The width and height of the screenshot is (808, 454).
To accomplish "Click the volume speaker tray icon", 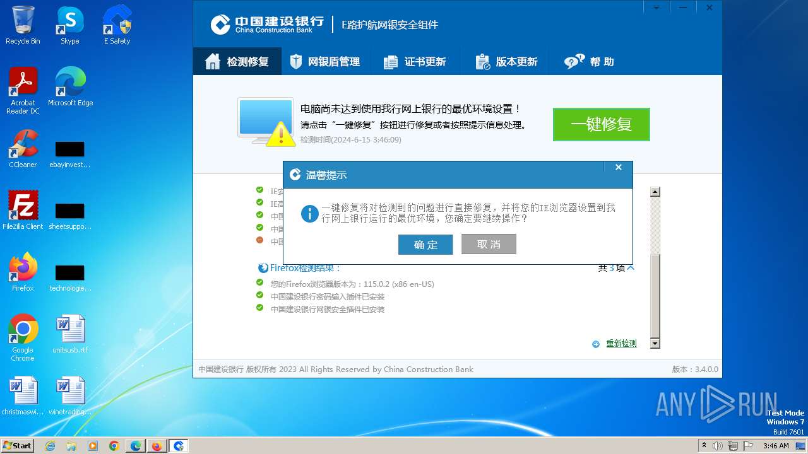I will click(717, 446).
